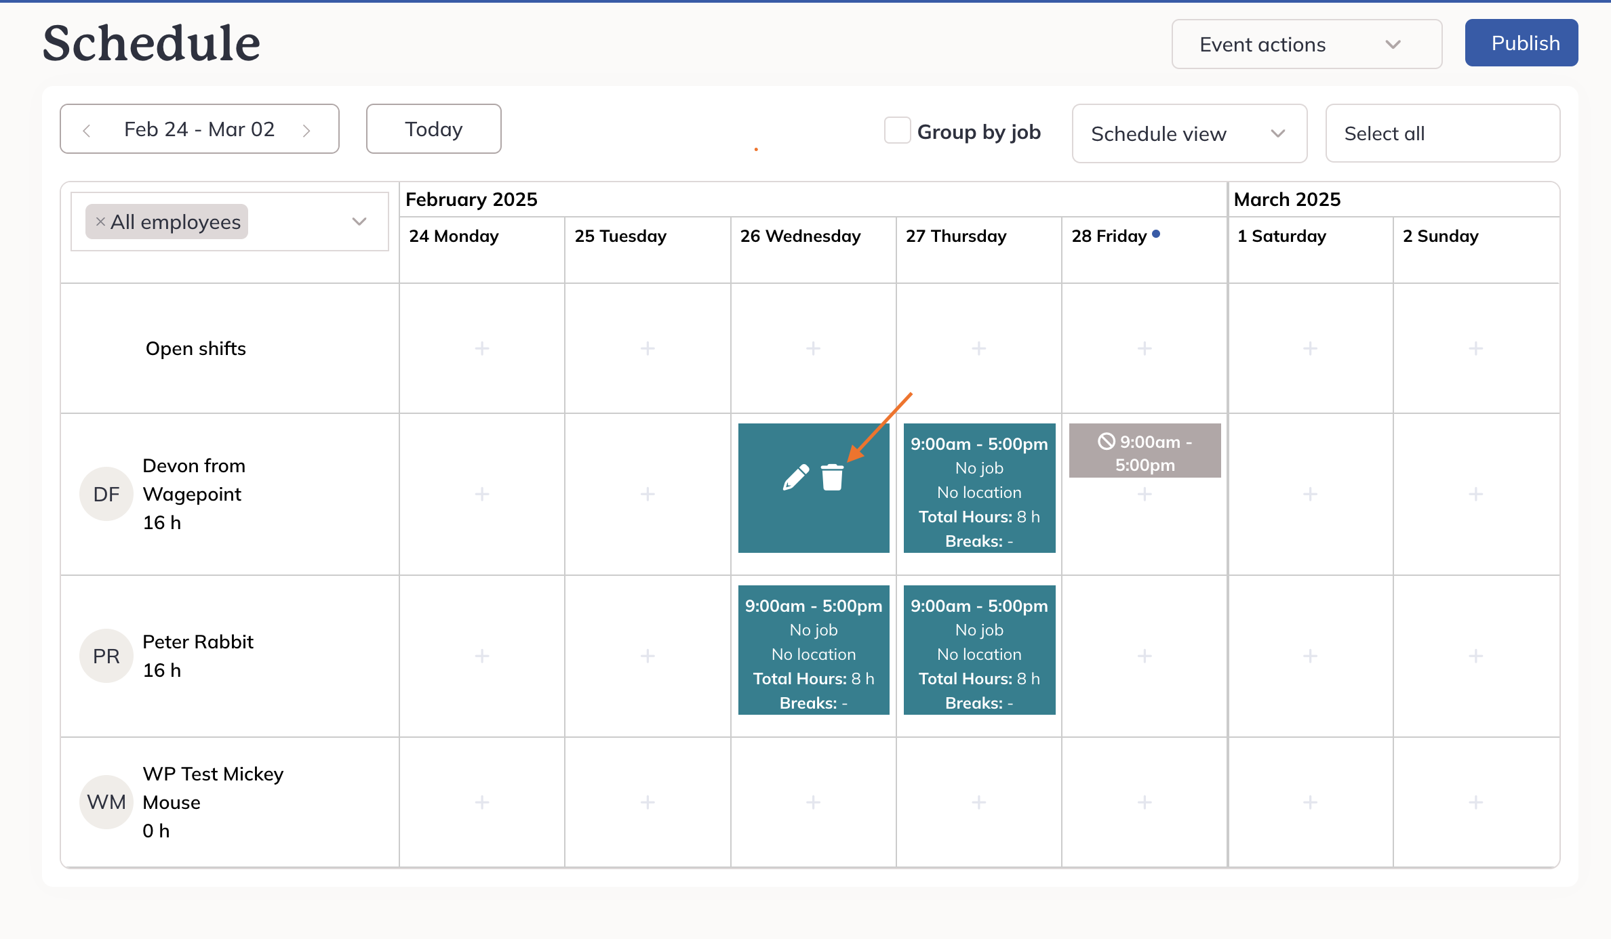Add Friday shift for Peter Rabbit
1611x939 pixels.
1145,656
